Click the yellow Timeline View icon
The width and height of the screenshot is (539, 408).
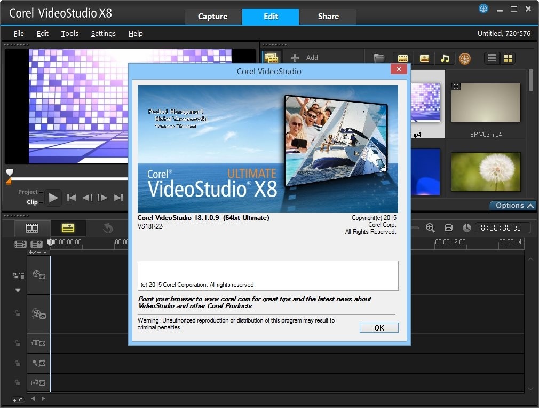click(x=68, y=228)
